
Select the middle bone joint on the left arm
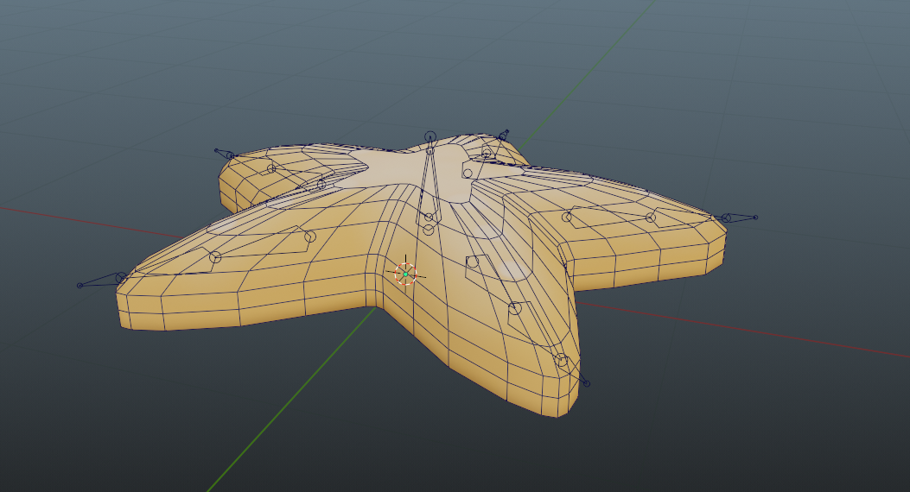click(x=214, y=256)
